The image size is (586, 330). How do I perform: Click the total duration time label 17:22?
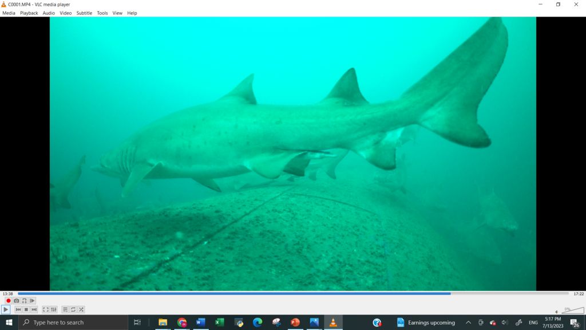point(579,294)
